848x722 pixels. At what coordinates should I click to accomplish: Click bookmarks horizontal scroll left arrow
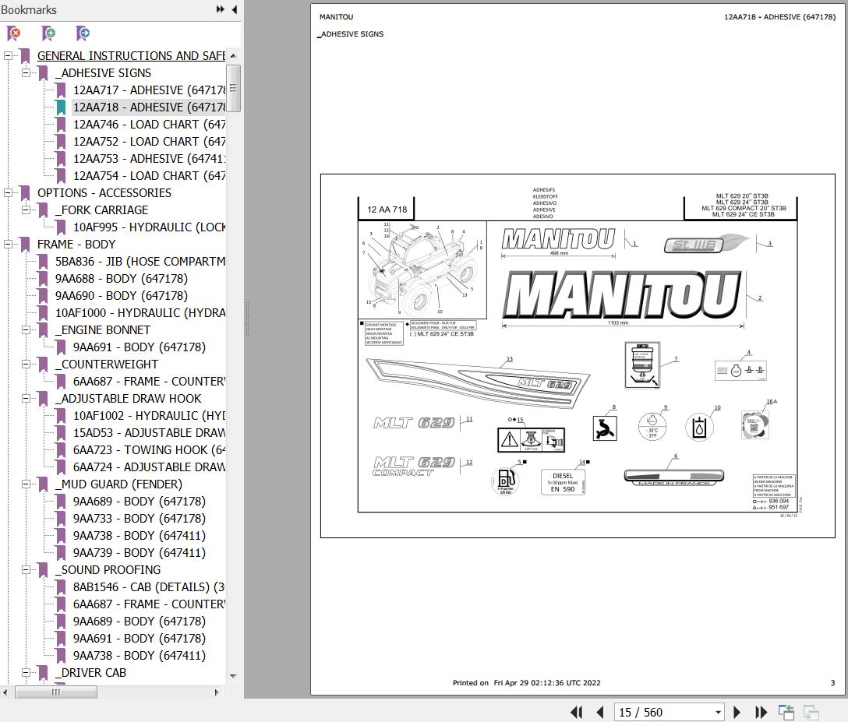pyautogui.click(x=5, y=692)
